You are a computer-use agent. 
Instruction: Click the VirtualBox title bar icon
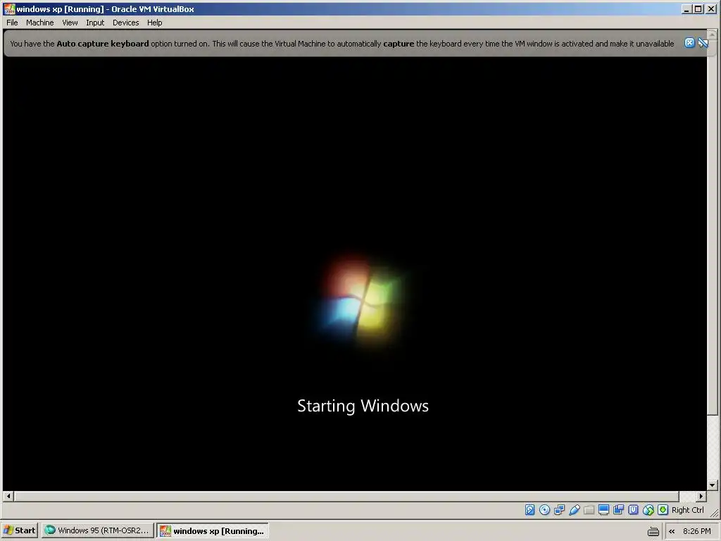coord(8,8)
